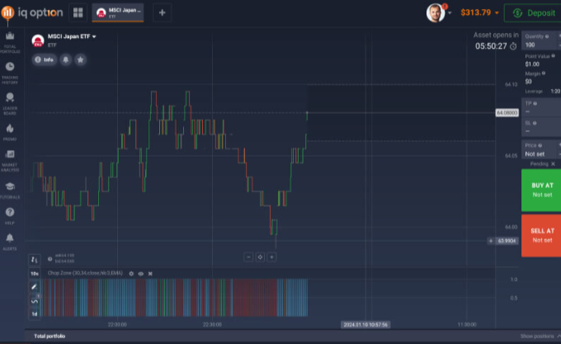This screenshot has width=561, height=344.
Task: Toggle Chop Zone indicator visibility eye
Action: [141, 272]
